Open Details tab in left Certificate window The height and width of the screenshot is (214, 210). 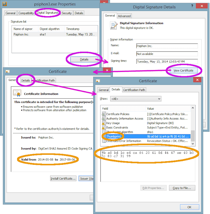tap(25, 80)
